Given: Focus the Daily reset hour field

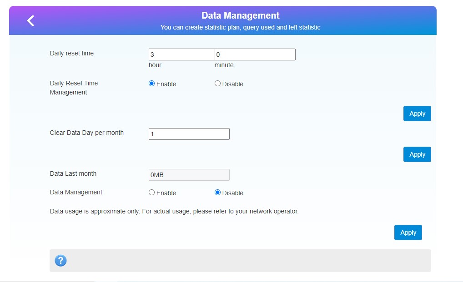Looking at the screenshot, I should [x=181, y=54].
